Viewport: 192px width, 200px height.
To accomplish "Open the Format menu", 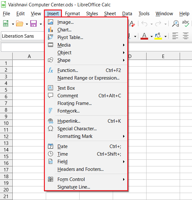I will click(72, 14).
